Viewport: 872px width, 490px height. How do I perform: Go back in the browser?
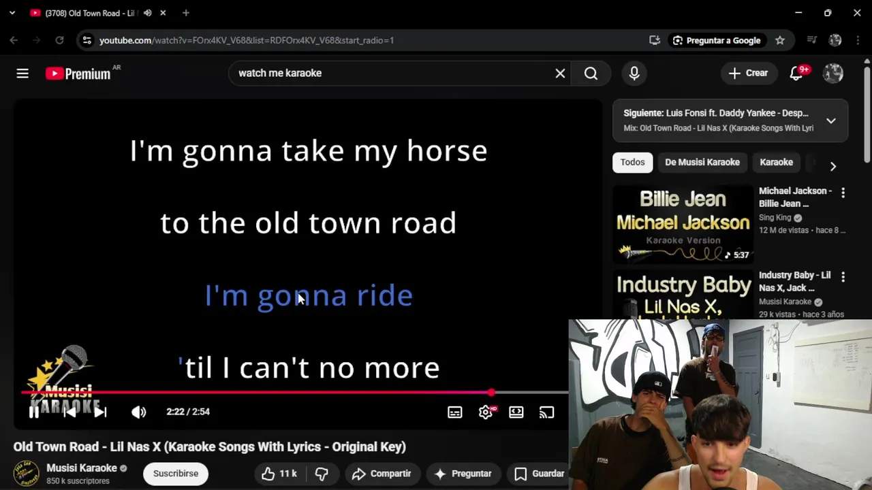point(14,40)
